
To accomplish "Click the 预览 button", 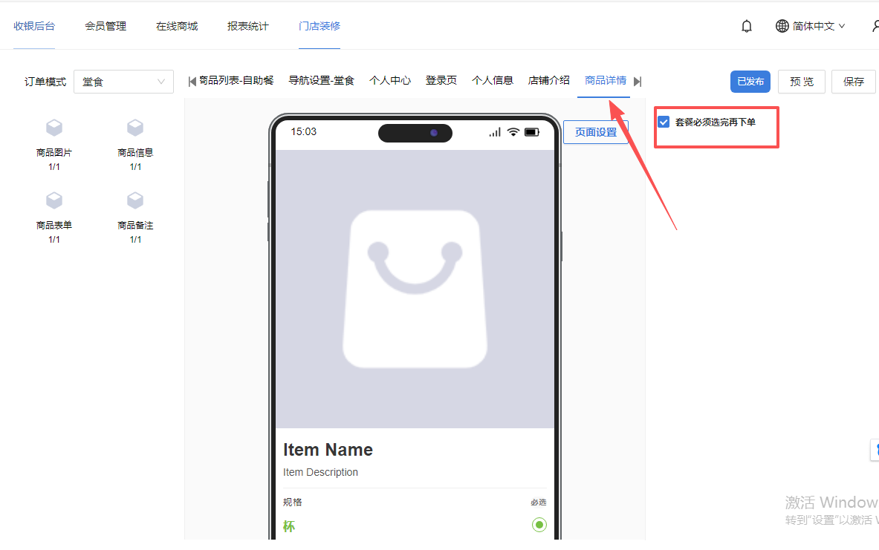I will [x=801, y=82].
